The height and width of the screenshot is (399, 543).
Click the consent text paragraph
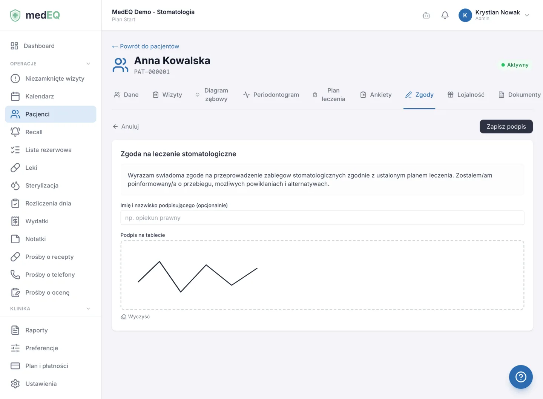[310, 180]
